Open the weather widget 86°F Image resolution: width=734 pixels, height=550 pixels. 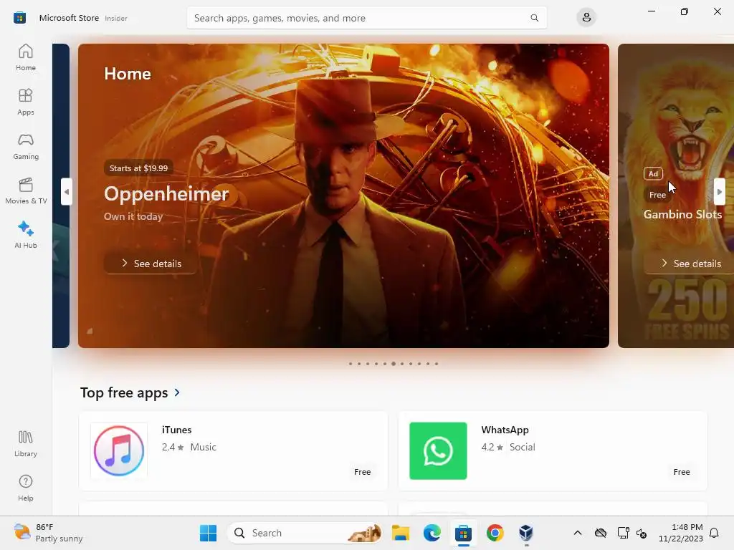pos(48,533)
